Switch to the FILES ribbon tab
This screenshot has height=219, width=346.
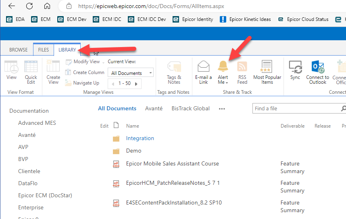tap(43, 50)
